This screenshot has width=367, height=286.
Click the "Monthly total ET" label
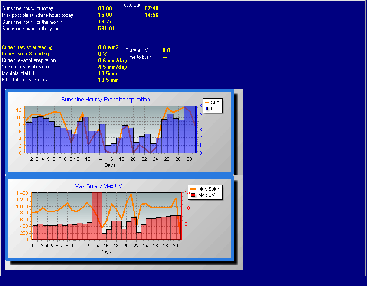point(18,73)
